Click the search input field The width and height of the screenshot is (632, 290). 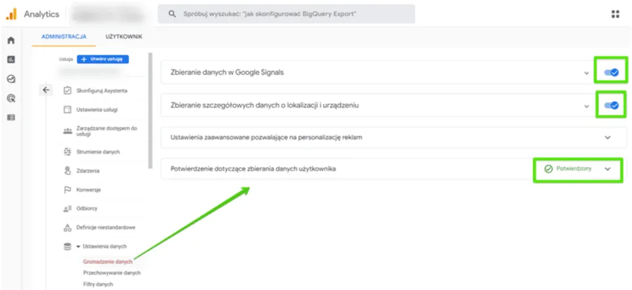(287, 14)
